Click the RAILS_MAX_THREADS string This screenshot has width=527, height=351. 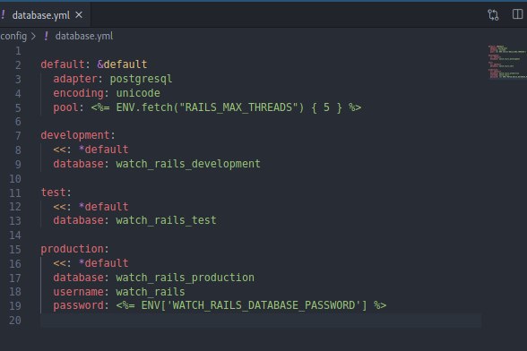coord(239,107)
